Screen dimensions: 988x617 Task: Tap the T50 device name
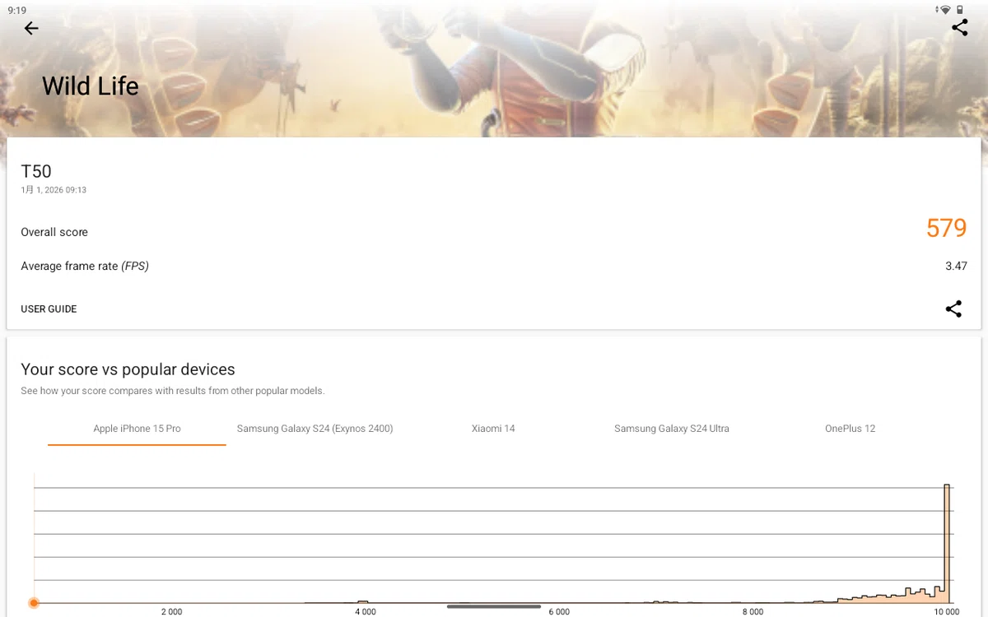click(36, 171)
